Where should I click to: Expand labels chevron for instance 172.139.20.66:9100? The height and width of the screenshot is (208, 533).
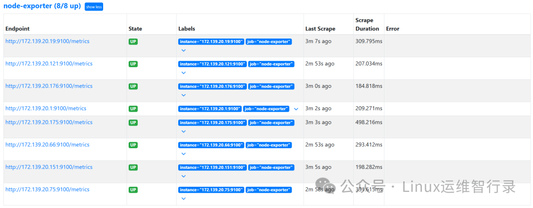click(x=184, y=154)
